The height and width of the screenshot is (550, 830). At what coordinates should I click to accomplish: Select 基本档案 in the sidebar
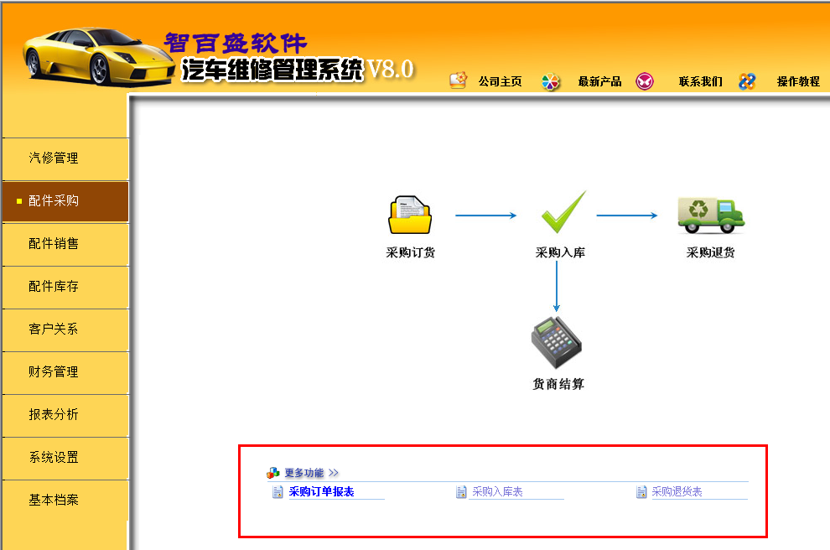point(65,501)
